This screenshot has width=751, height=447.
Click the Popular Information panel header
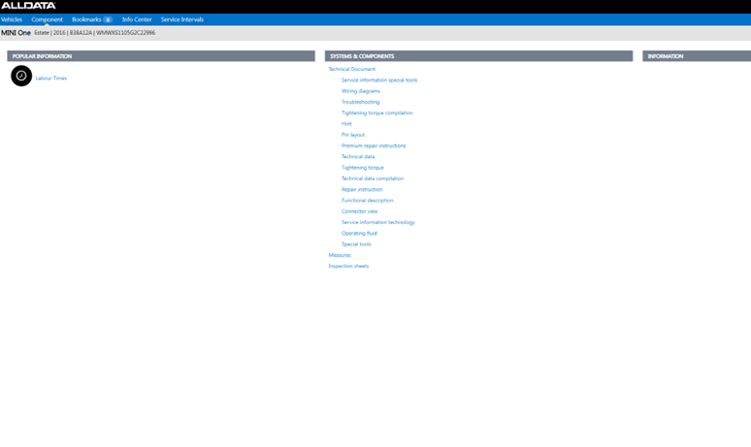tap(161, 56)
